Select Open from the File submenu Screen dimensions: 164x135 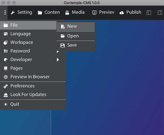pos(73,36)
